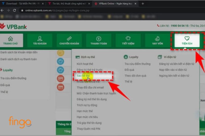Switch to Tin tức, thủ thuật công nghệ tab
Screen dimensions: 205x136
[x=69, y=4]
